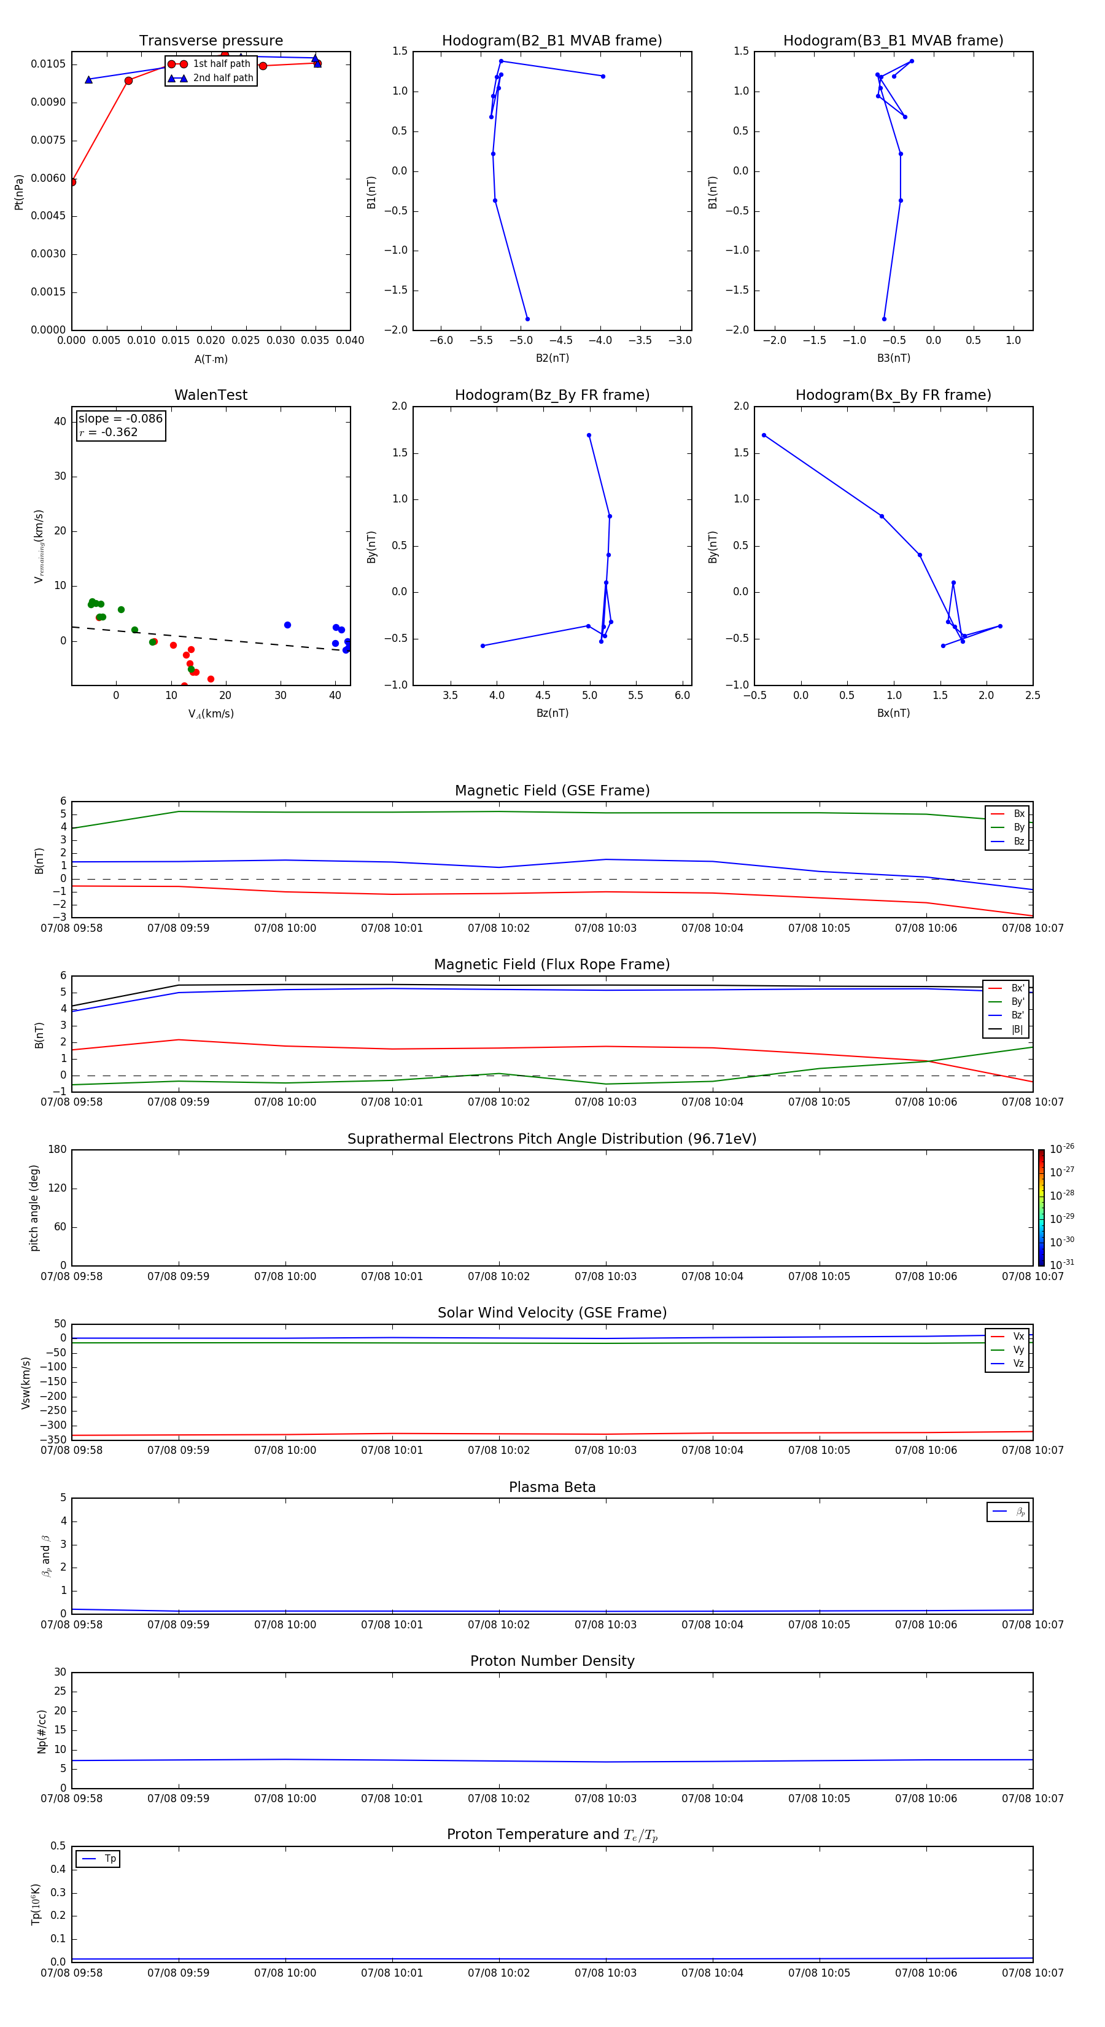Click the 'pitch angle (deg)' axis label
The height and width of the screenshot is (2027, 1105).
34,1208
